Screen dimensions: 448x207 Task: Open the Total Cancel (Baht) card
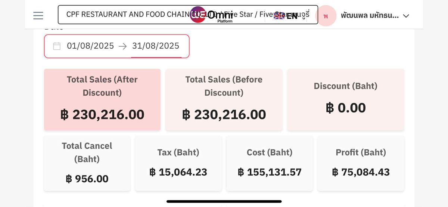87,163
